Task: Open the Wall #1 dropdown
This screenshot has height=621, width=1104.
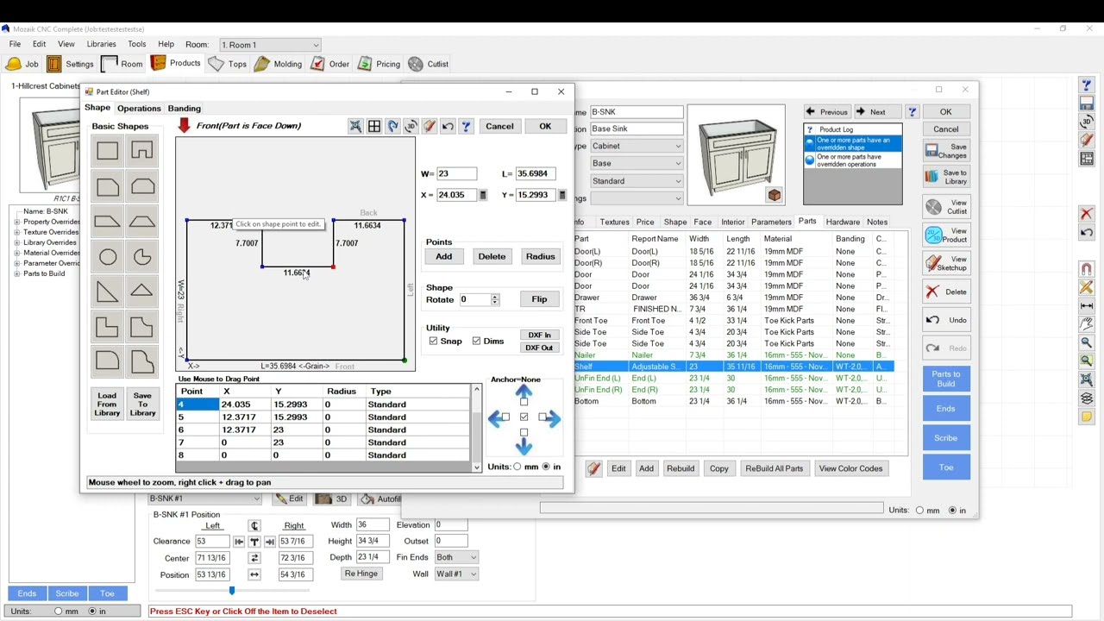Action: click(x=456, y=574)
